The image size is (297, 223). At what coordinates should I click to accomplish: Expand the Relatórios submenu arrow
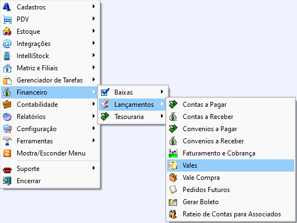point(94,116)
